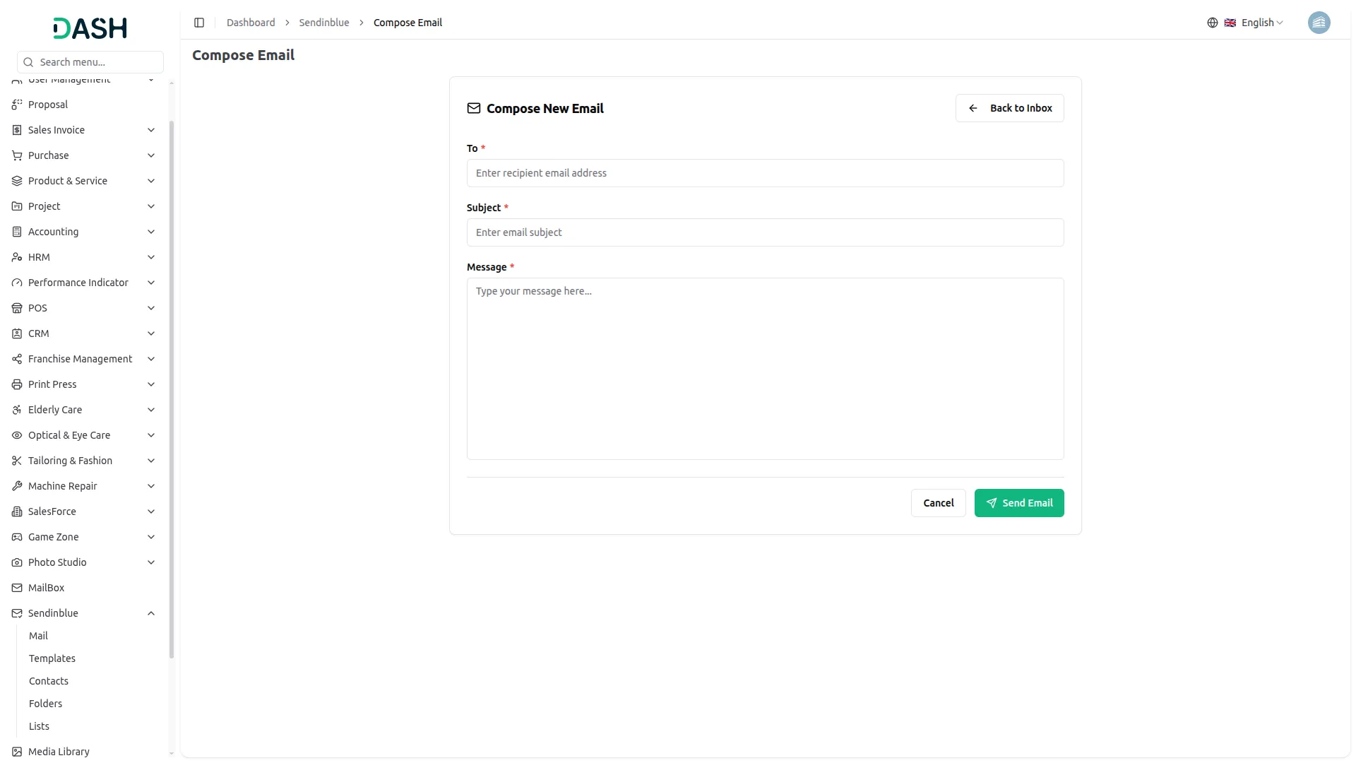Click the globe language icon
This screenshot has height=763, width=1356.
coord(1212,23)
